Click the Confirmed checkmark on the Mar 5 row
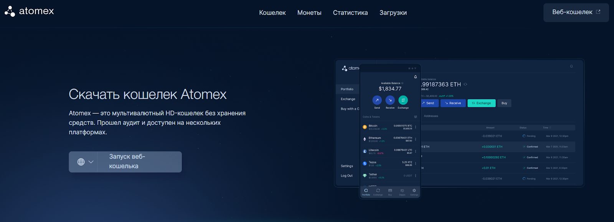The height and width of the screenshot is (222, 614). [524, 168]
